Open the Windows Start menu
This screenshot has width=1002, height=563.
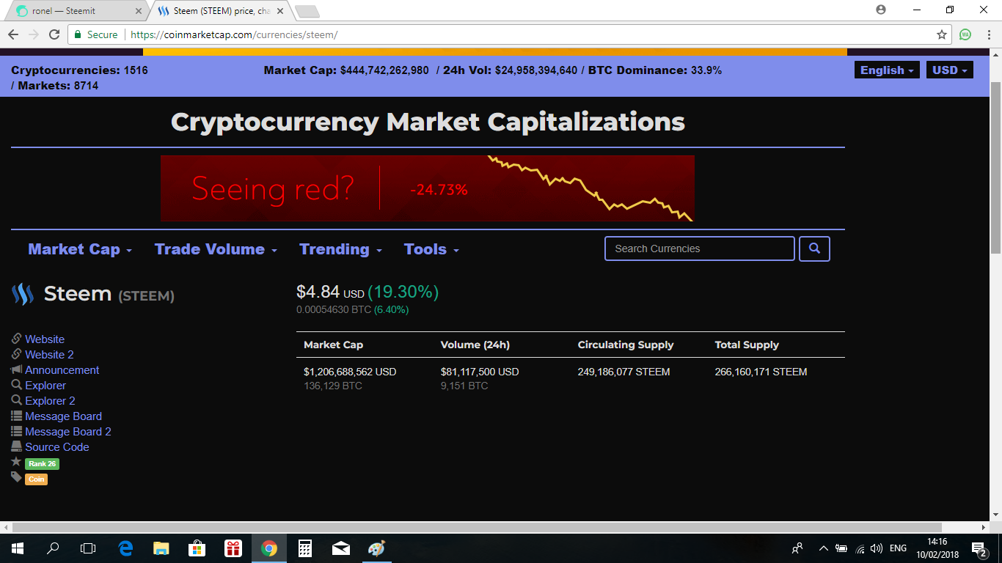18,548
